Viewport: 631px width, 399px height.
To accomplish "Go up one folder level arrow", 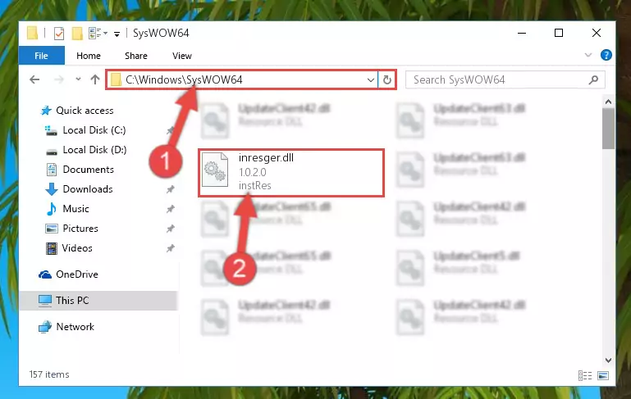I will [x=95, y=79].
